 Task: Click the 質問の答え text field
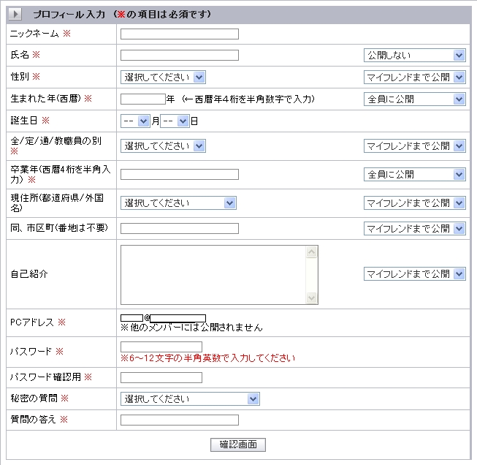180,420
